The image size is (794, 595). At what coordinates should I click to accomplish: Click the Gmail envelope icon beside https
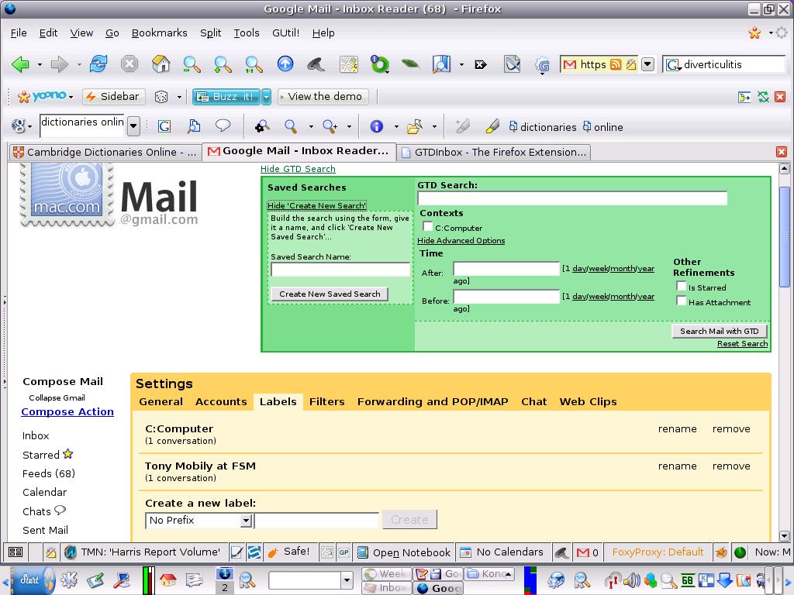[570, 65]
